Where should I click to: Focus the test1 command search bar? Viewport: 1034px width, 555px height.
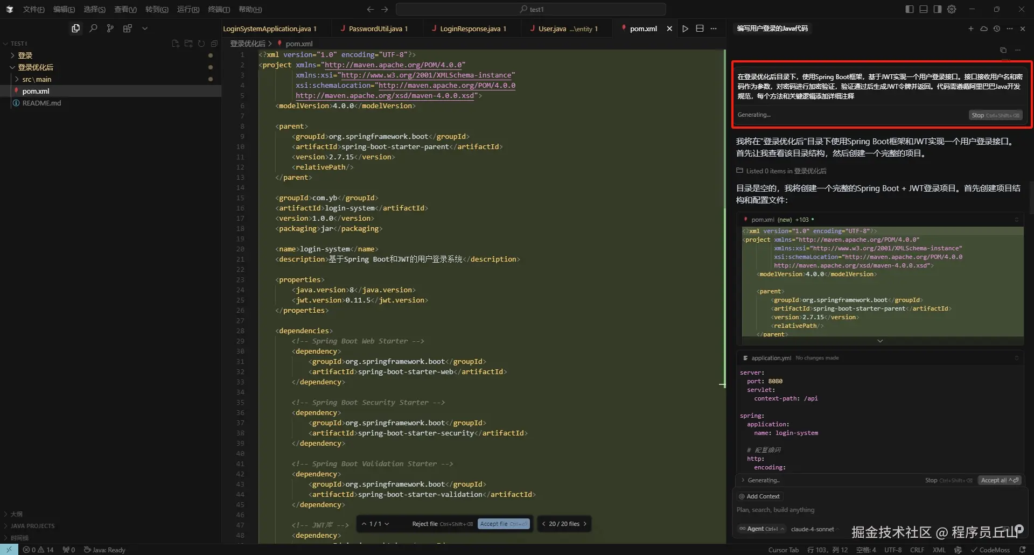tap(531, 9)
